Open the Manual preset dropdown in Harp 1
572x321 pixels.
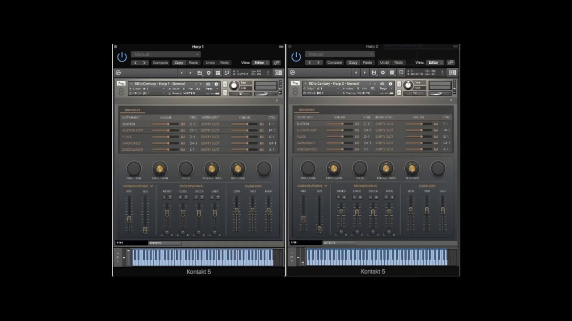click(x=165, y=54)
